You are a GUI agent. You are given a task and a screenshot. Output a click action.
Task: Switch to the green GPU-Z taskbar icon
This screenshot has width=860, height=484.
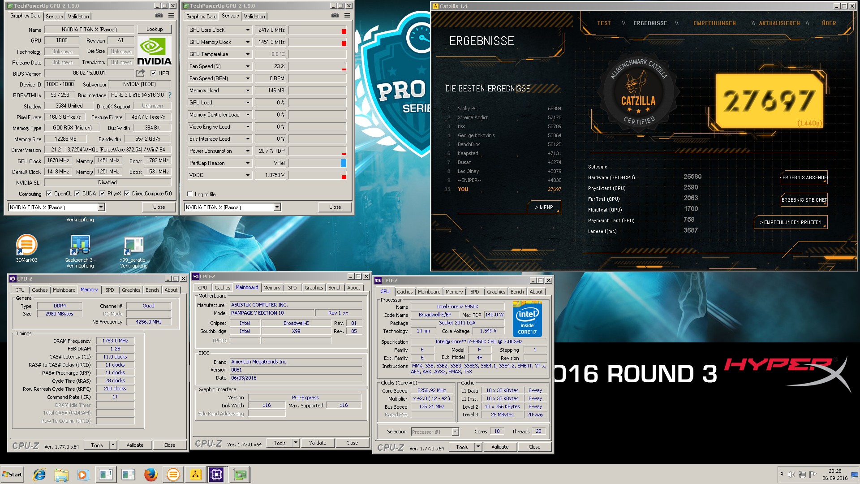click(240, 475)
